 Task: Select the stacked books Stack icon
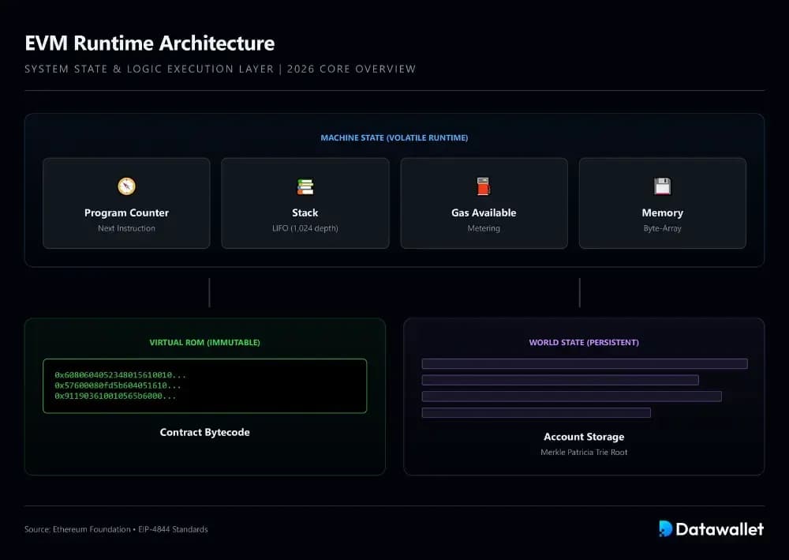click(x=305, y=187)
